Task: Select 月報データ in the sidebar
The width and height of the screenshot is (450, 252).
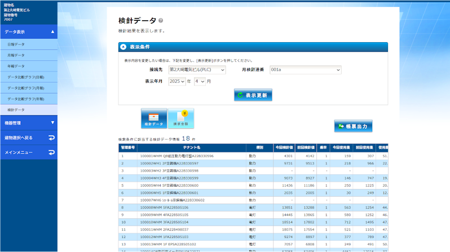Action: tap(16, 55)
